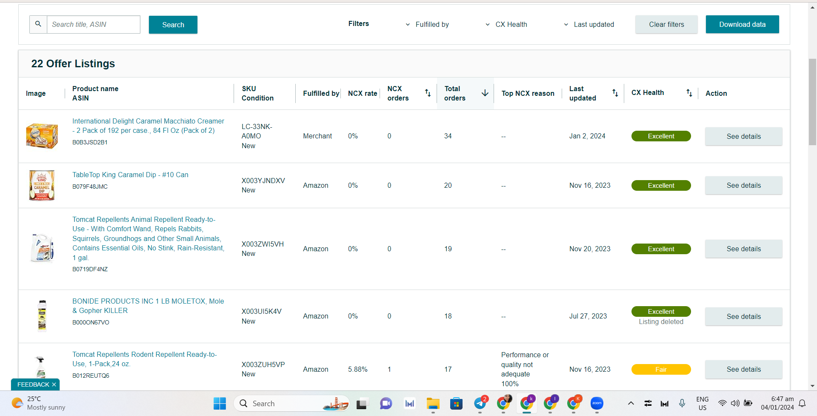This screenshot has width=817, height=416.
Task: Click the Fair CX Health badge
Action: click(x=661, y=370)
